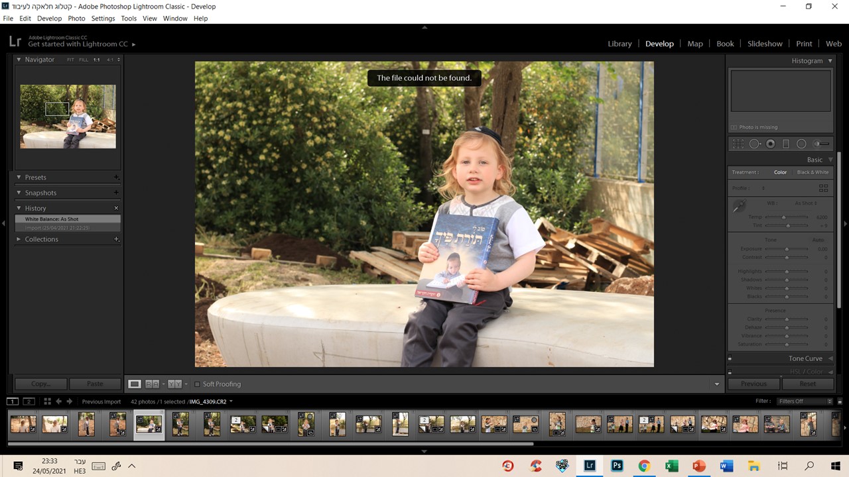Add a new snapshot with plus icon
The image size is (849, 477).
click(x=116, y=193)
